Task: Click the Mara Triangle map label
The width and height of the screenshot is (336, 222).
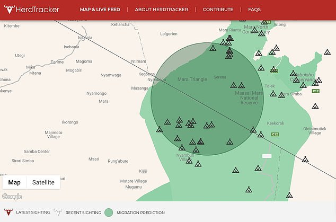Action: (x=192, y=79)
